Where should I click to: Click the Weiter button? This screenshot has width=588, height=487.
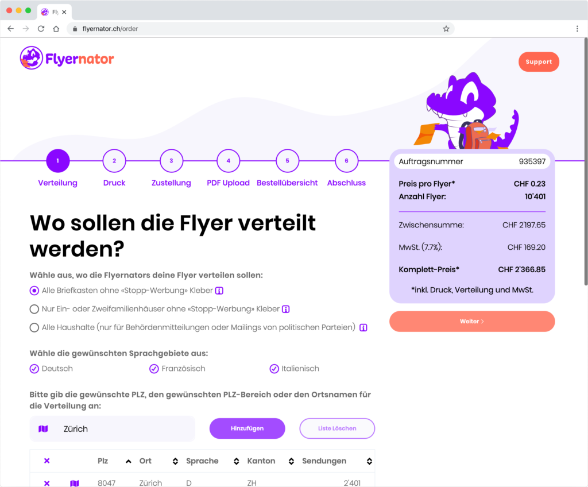(x=472, y=322)
